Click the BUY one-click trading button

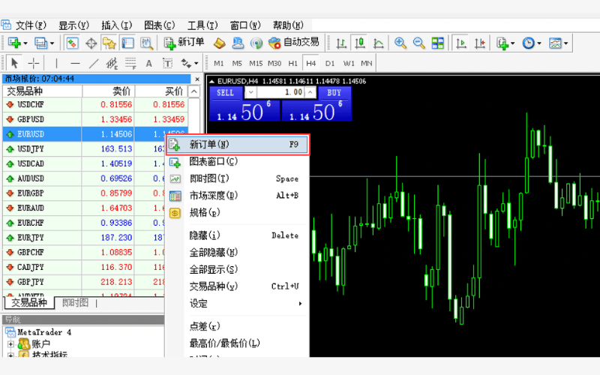(334, 93)
